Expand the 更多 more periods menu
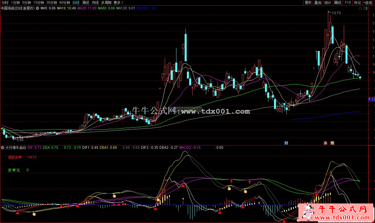Image resolution: width=375 pixels, height=223 pixels. pos(118,3)
